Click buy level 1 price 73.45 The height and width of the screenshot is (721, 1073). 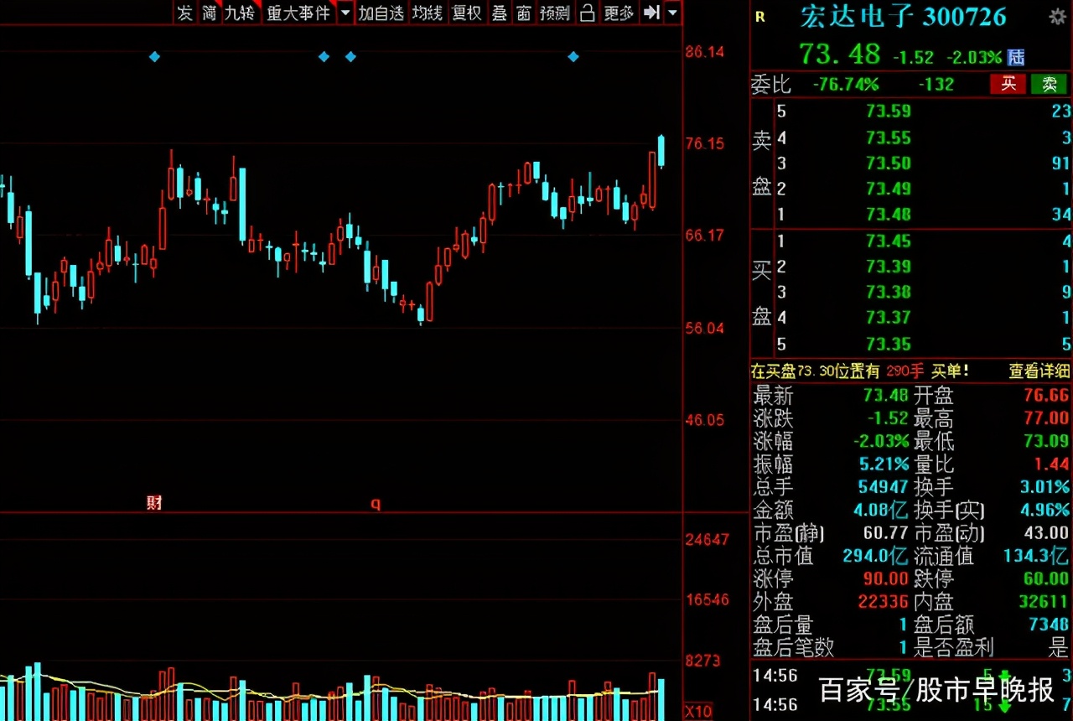889,241
